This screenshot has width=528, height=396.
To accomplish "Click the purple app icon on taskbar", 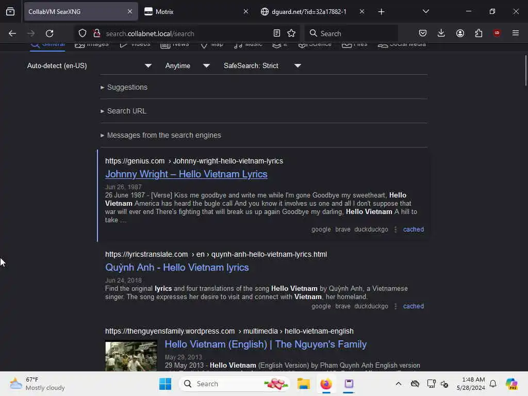I will pyautogui.click(x=349, y=384).
